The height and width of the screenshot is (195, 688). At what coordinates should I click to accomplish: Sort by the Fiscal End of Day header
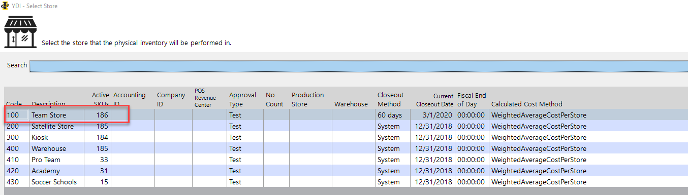tap(472, 99)
